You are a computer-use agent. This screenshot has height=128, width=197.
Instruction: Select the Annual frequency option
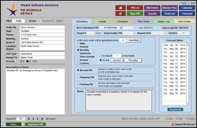[78, 60]
